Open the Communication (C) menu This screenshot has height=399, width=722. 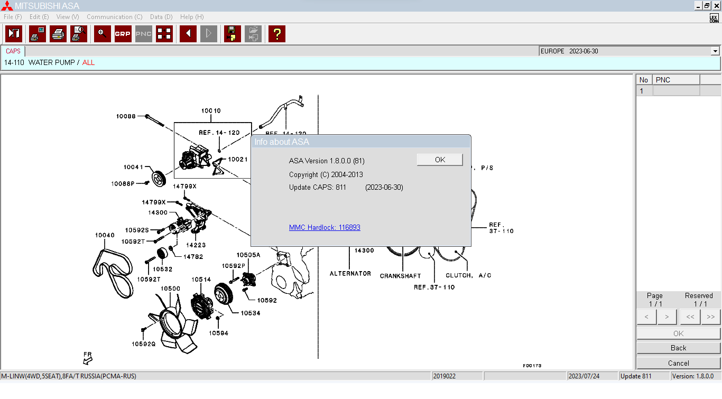[114, 17]
